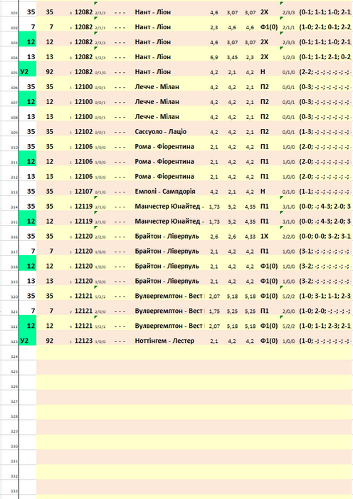Click П2 in the Сассуоло - Лаціо row
The height and width of the screenshot is (499, 353).
(264, 132)
